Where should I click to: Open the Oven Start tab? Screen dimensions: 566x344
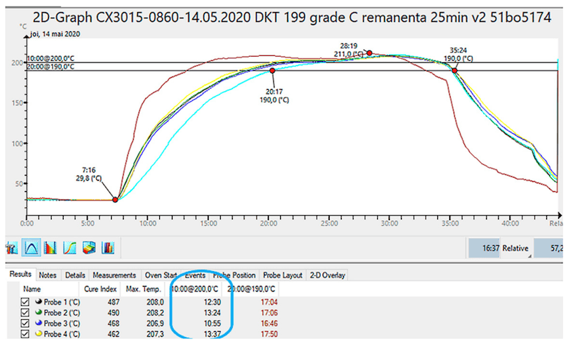tap(161, 275)
